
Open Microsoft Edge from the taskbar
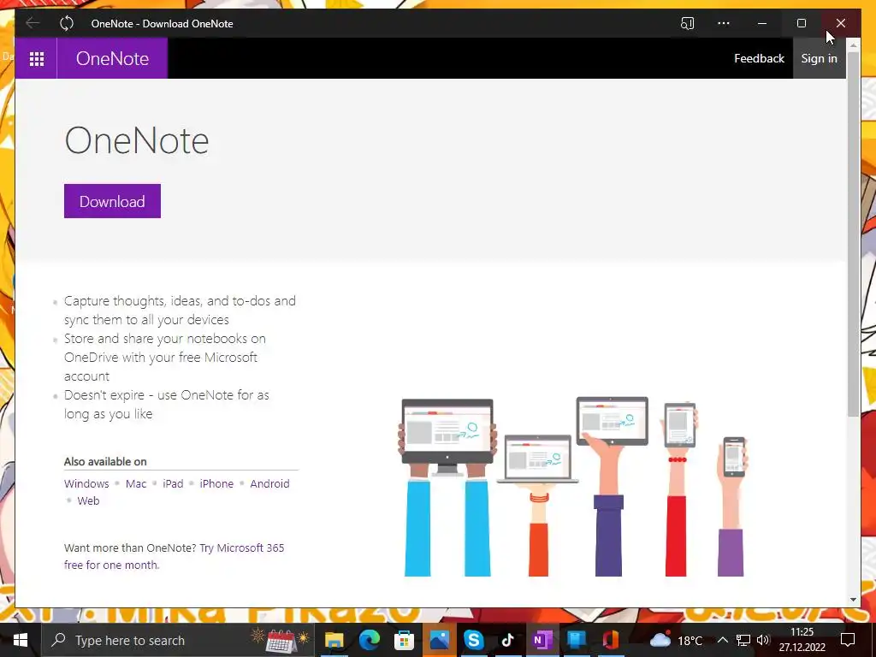point(370,640)
